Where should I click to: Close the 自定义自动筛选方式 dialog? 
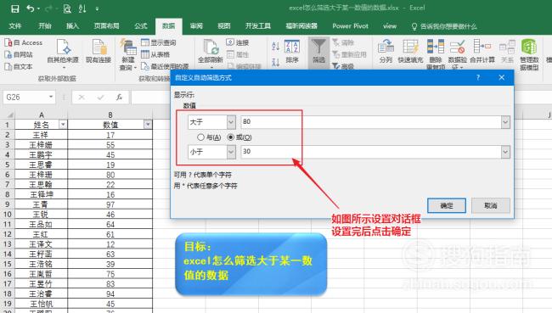coord(502,77)
